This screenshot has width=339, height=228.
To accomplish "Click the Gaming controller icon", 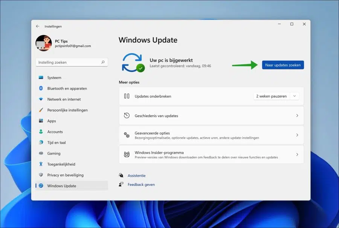I will (41, 153).
